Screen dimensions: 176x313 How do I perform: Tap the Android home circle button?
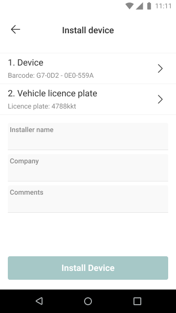coord(88,301)
